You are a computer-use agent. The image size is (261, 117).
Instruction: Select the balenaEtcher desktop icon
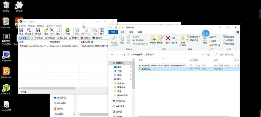coord(6,89)
